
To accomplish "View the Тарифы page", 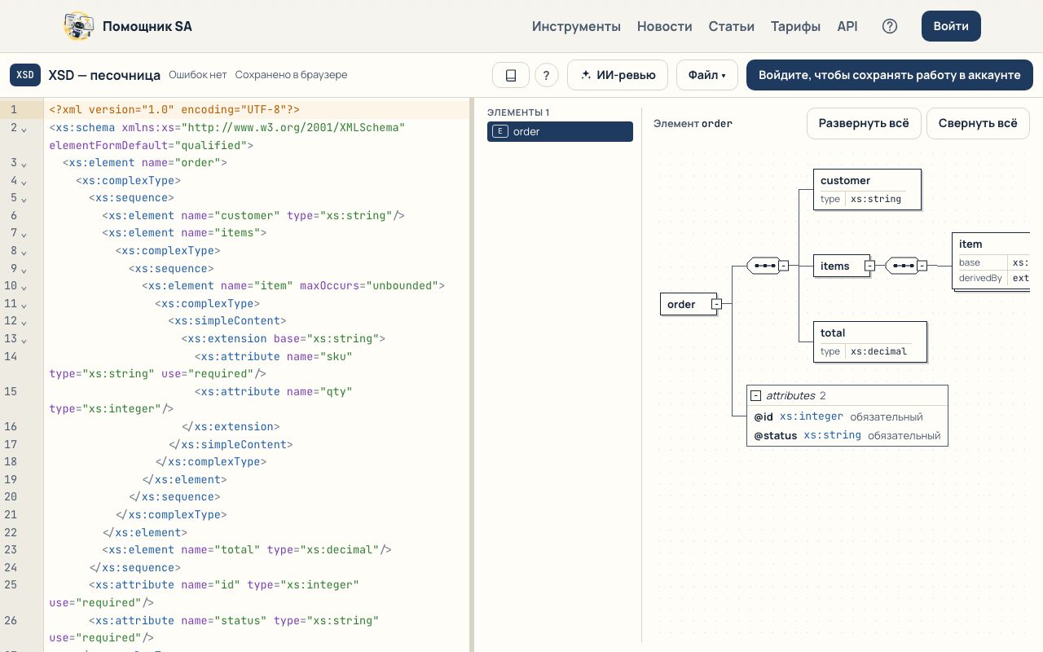I will point(795,26).
